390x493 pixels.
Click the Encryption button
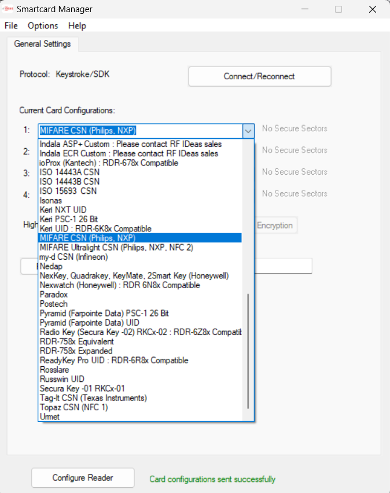(275, 226)
